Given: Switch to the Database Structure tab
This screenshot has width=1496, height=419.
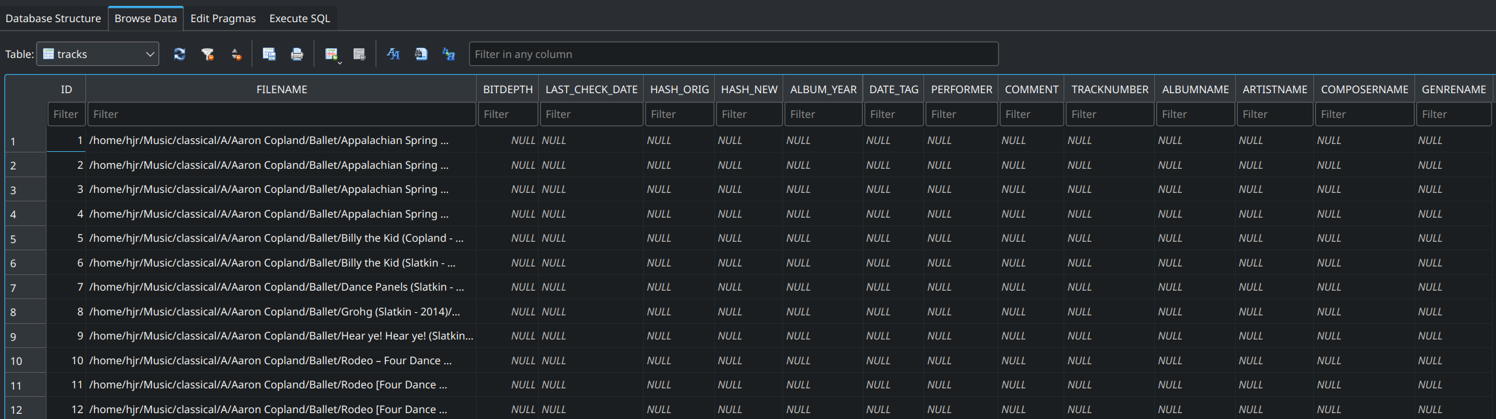Looking at the screenshot, I should (53, 18).
